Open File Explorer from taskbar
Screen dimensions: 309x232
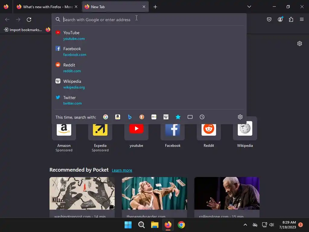pyautogui.click(x=155, y=225)
